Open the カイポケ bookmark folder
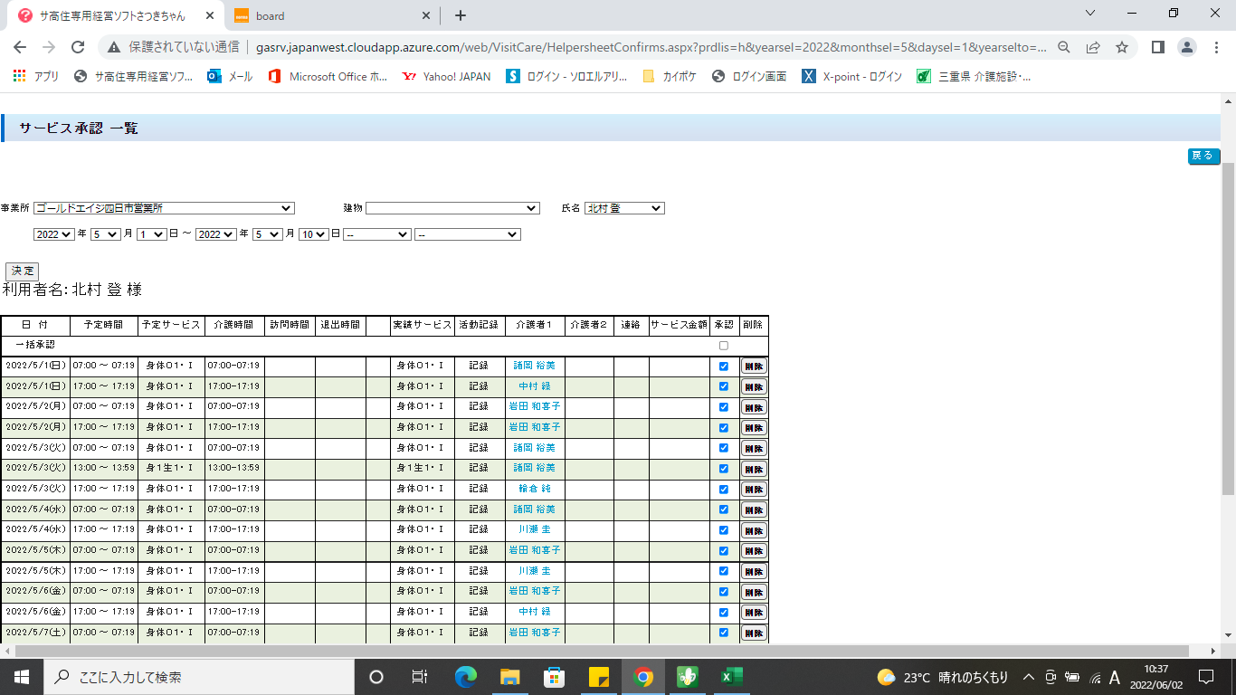This screenshot has width=1236, height=695. (x=670, y=77)
